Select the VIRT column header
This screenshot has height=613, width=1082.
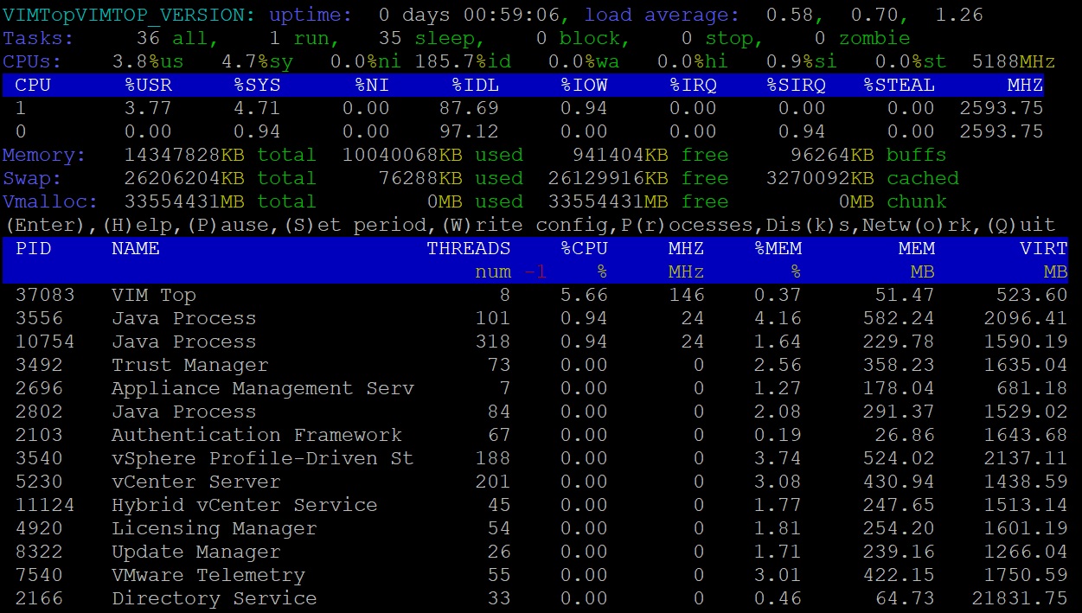click(x=1044, y=248)
